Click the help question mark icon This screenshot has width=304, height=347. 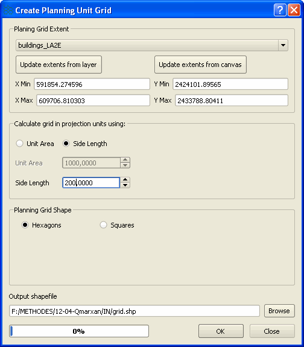click(x=280, y=10)
